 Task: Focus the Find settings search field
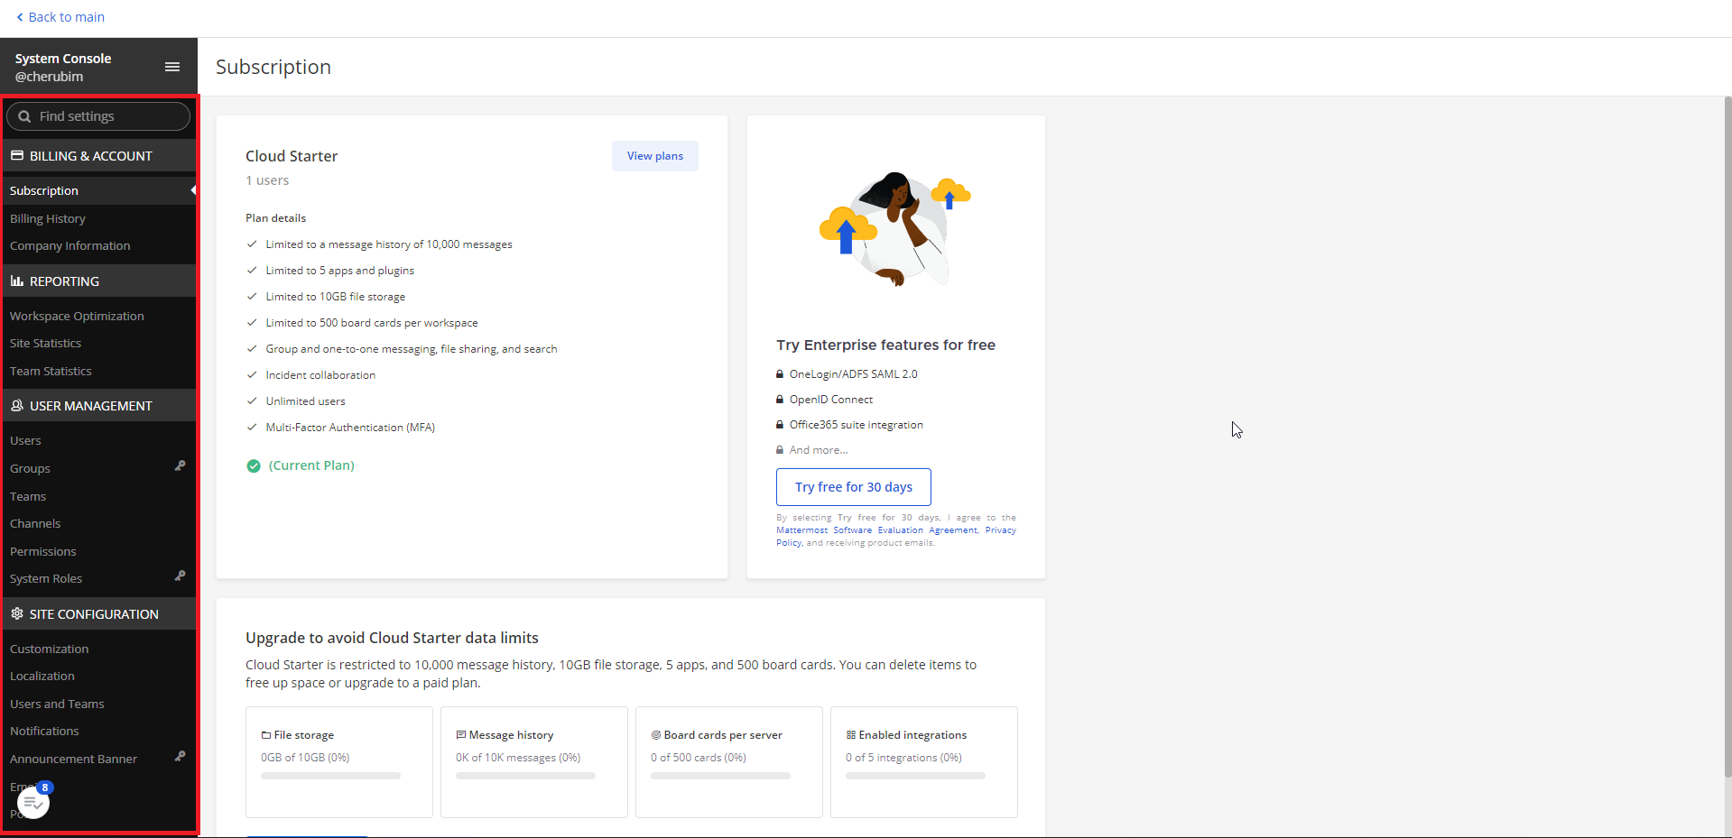click(x=98, y=116)
